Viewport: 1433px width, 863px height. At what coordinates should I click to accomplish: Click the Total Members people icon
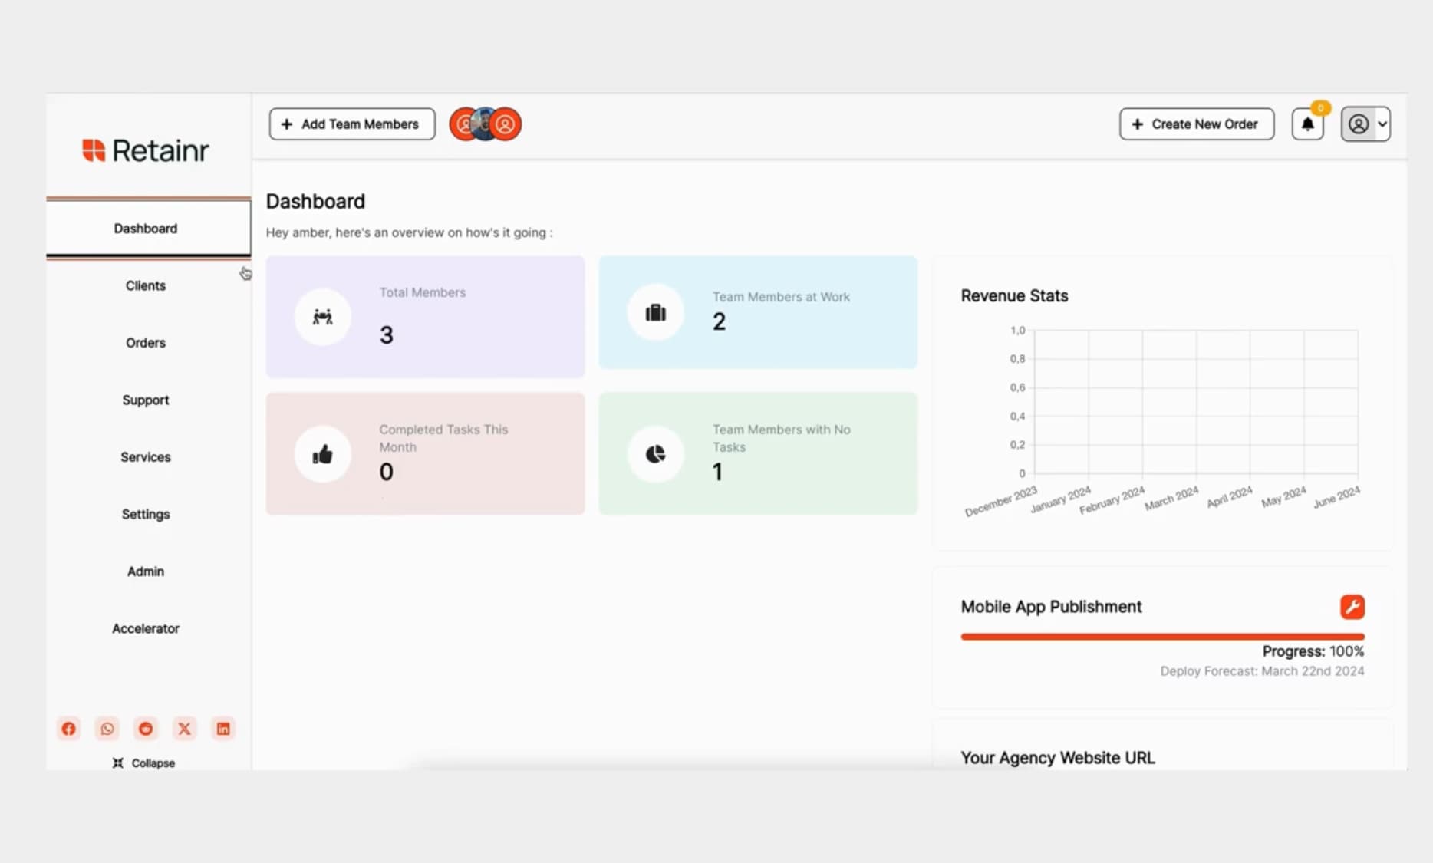coord(323,317)
